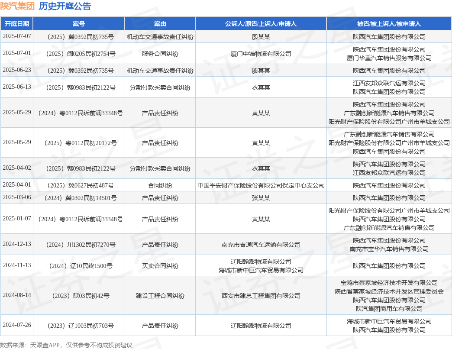Click defendant 陕西省蔡家坡经济技术开发区管理委员会
Image resolution: width=452 pixels, height=349 pixels.
389,292
